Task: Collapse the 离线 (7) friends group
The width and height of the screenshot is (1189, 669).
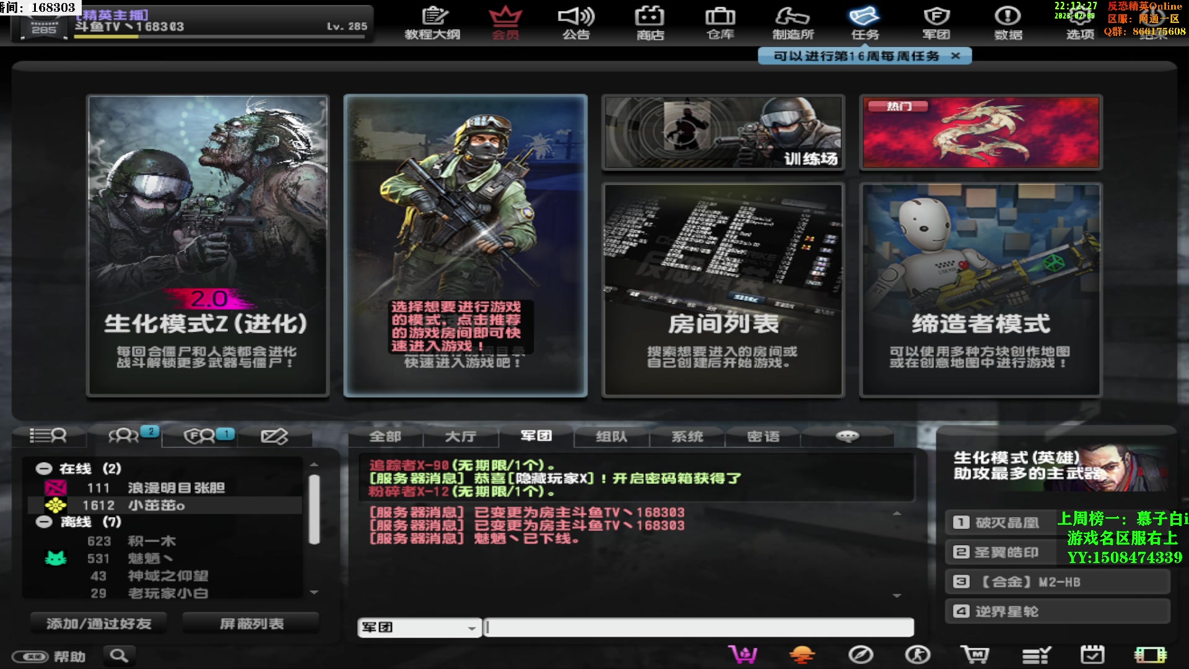Action: [x=43, y=522]
